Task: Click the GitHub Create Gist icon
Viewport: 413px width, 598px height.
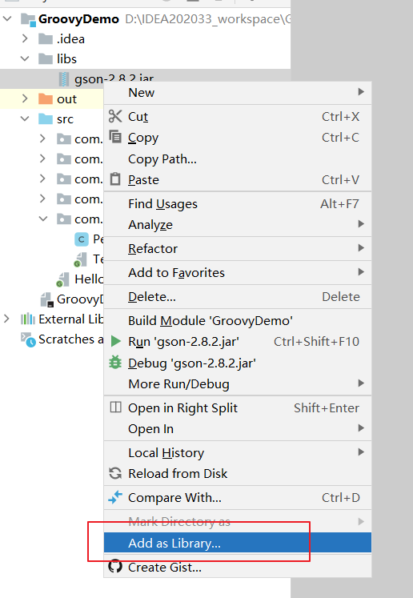Action: click(115, 567)
